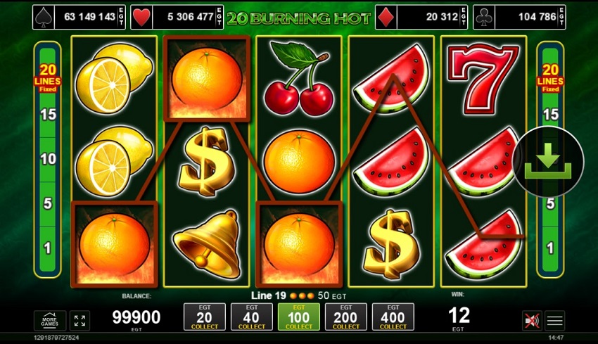Select line 15 on left lines bar

pos(48,115)
